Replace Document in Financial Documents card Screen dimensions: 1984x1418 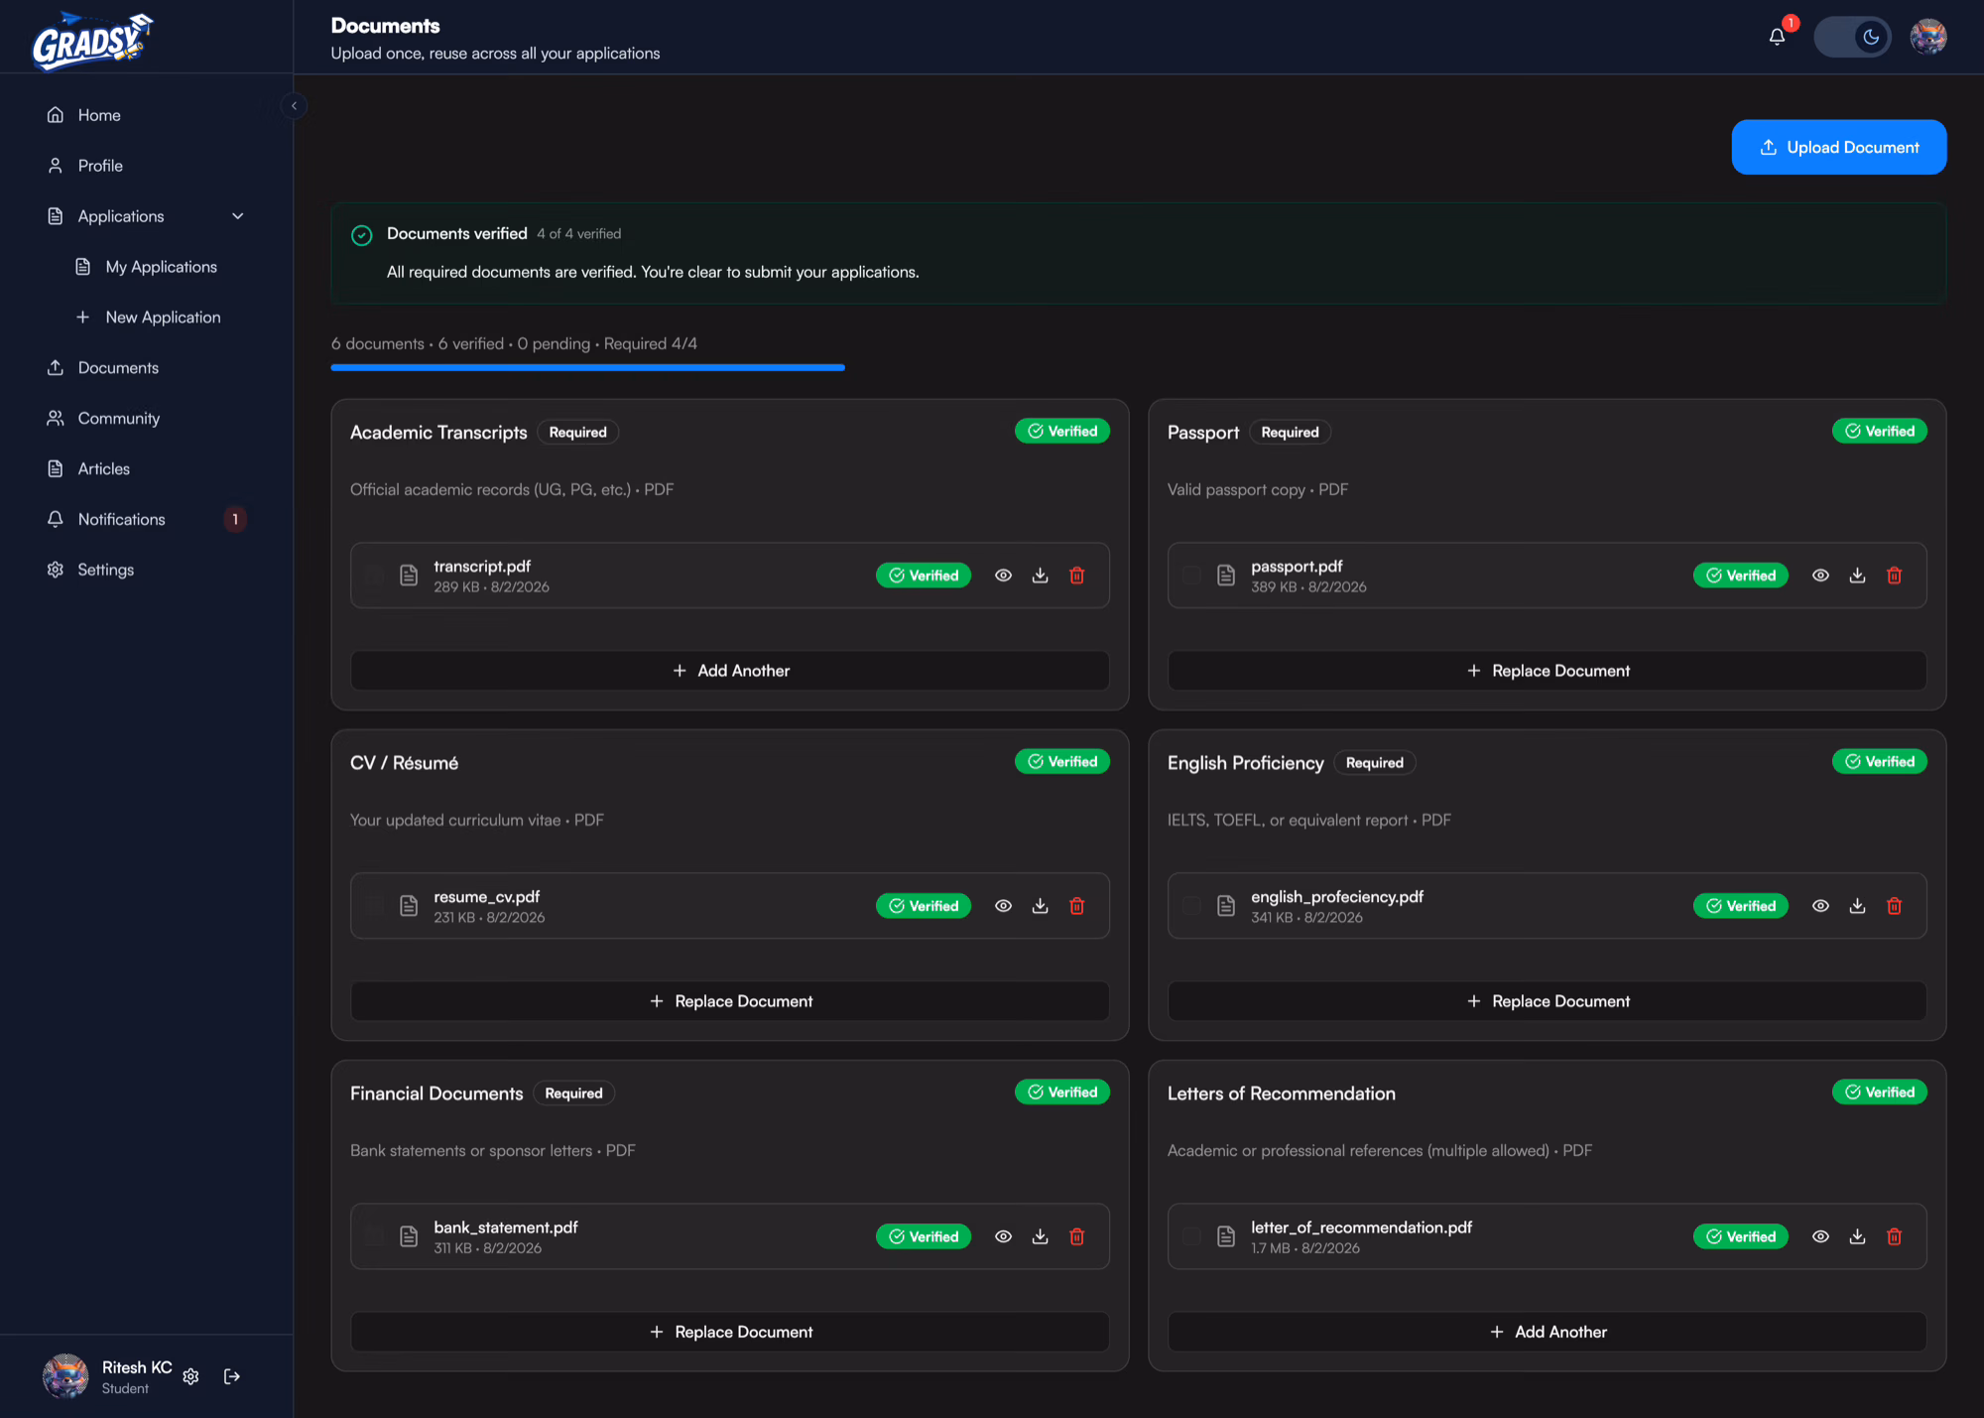(x=729, y=1332)
